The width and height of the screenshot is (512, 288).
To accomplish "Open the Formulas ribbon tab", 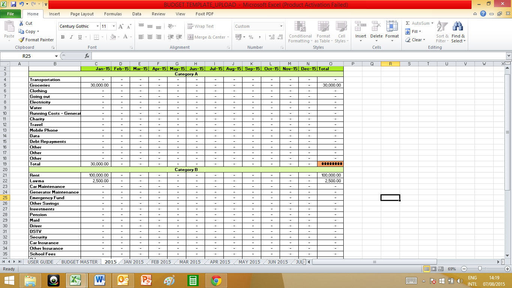I will click(x=113, y=14).
